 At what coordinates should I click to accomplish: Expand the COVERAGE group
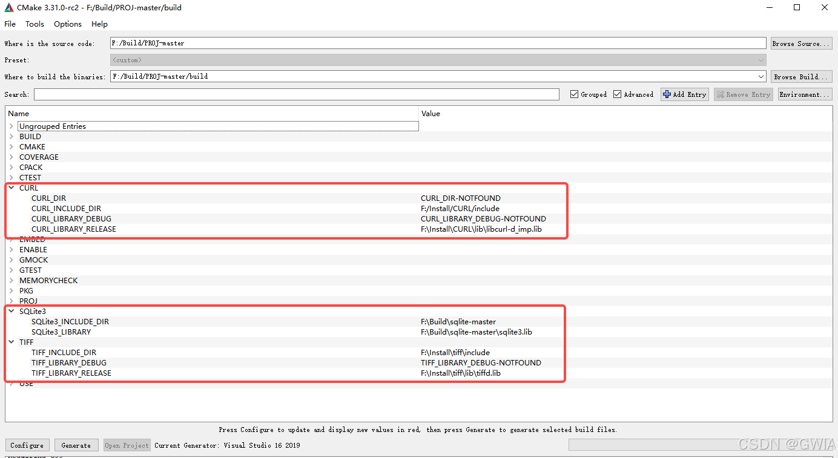[x=12, y=157]
